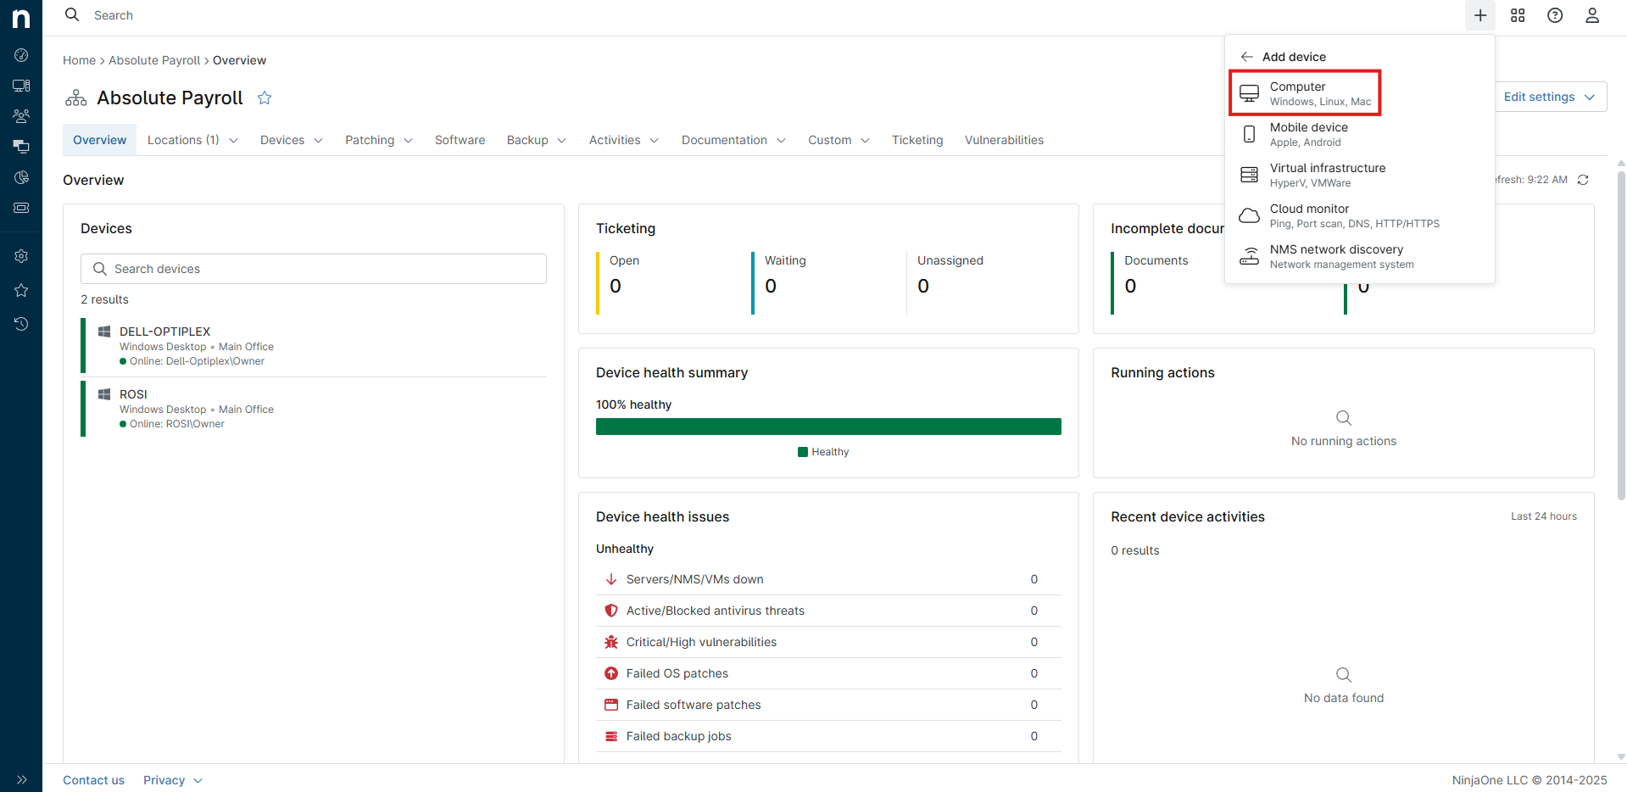Go back using the Add device arrow

click(1246, 57)
